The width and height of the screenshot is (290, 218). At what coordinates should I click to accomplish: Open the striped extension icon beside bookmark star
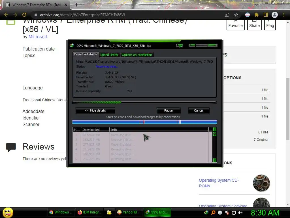coord(248,15)
